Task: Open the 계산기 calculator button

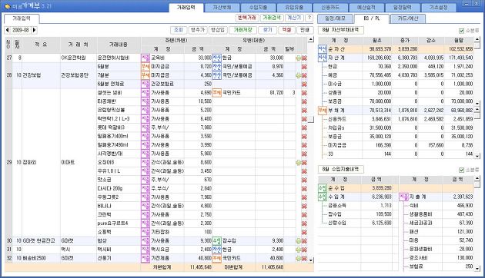Action: coord(294,18)
